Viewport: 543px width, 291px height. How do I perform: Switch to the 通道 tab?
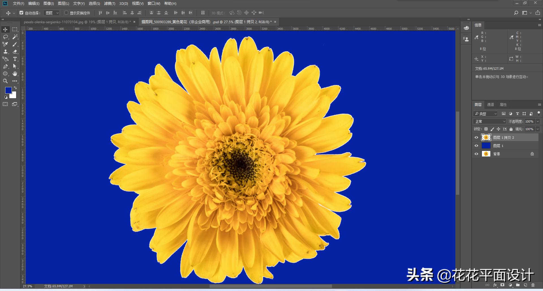(x=490, y=104)
